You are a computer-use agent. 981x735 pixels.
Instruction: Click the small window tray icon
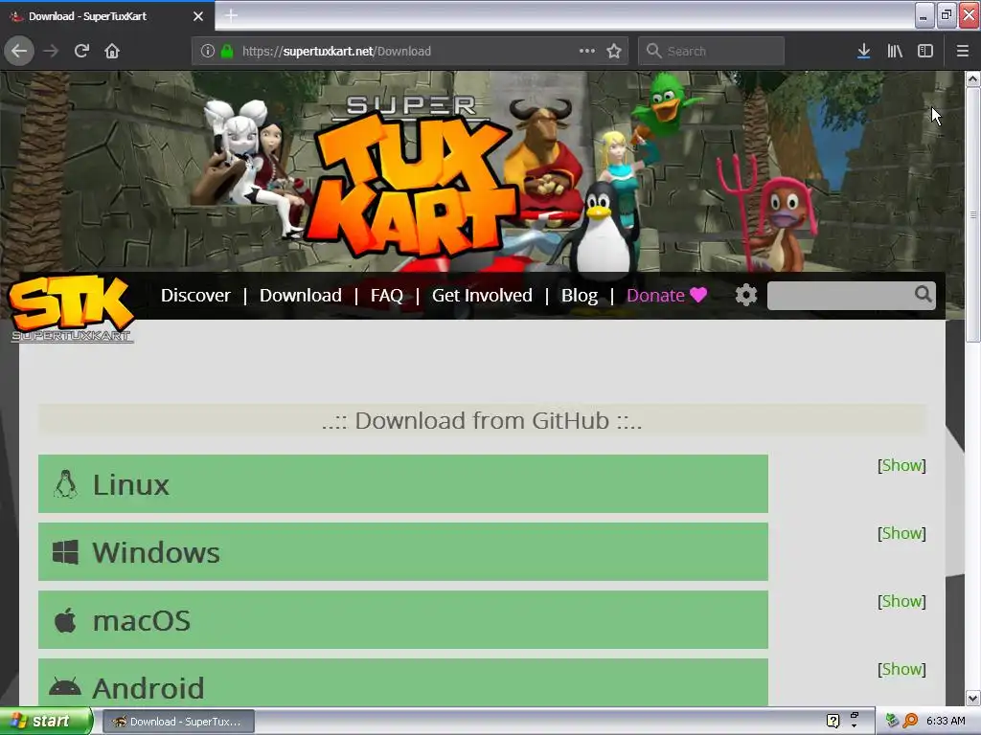pos(855,715)
